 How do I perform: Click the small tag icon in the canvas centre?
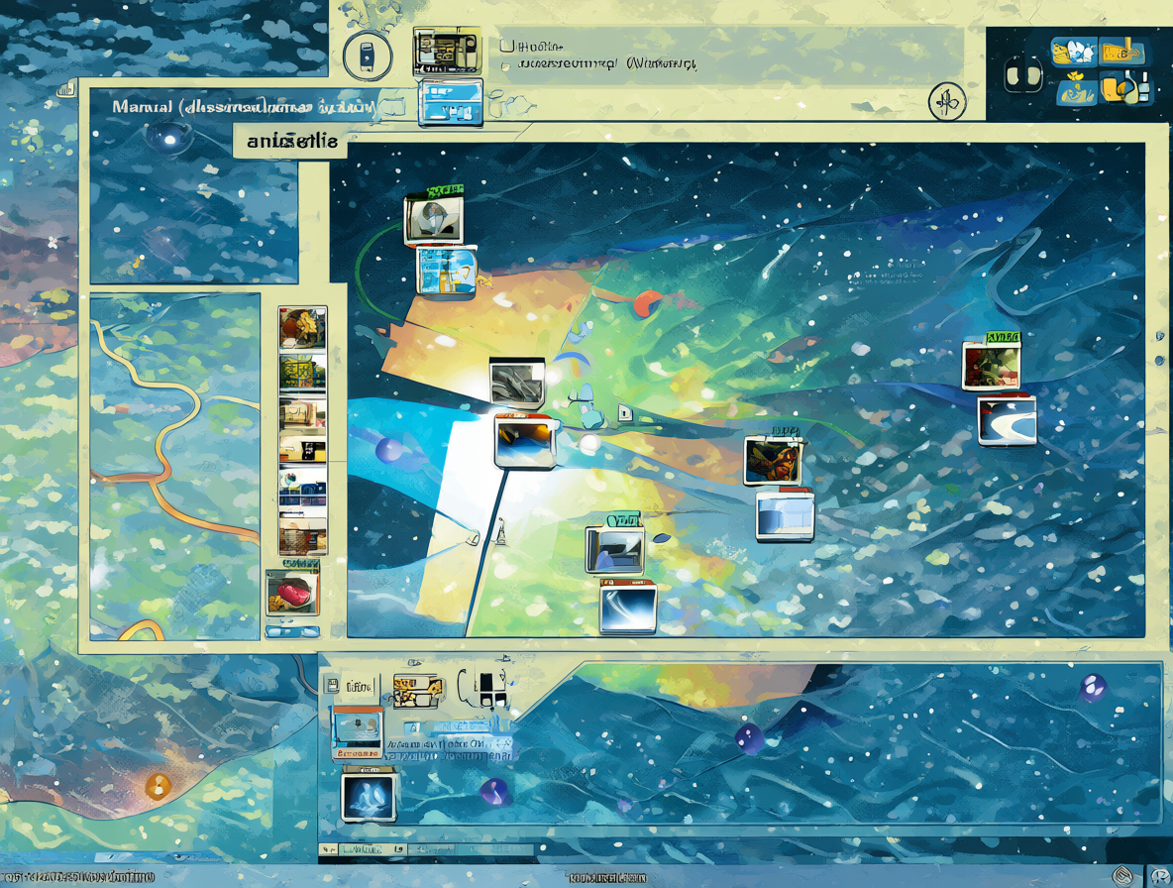click(625, 412)
